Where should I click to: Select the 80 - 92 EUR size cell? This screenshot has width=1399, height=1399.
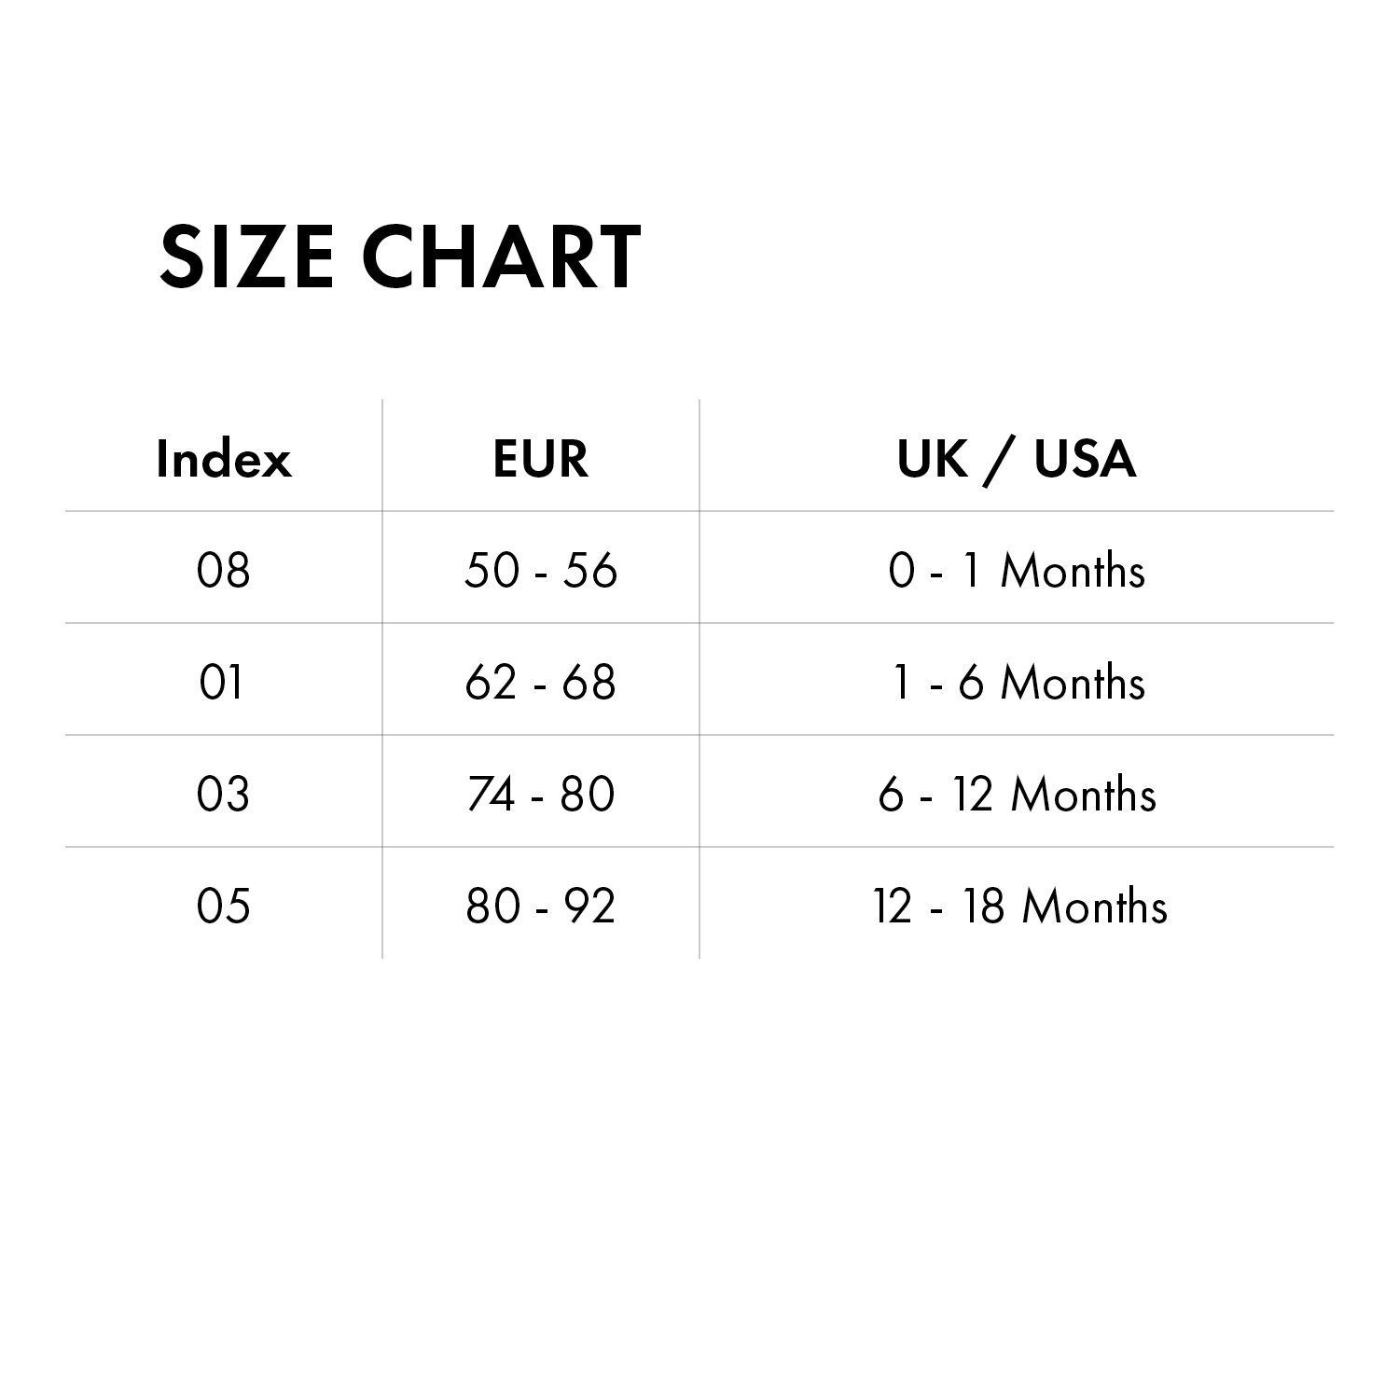[541, 906]
